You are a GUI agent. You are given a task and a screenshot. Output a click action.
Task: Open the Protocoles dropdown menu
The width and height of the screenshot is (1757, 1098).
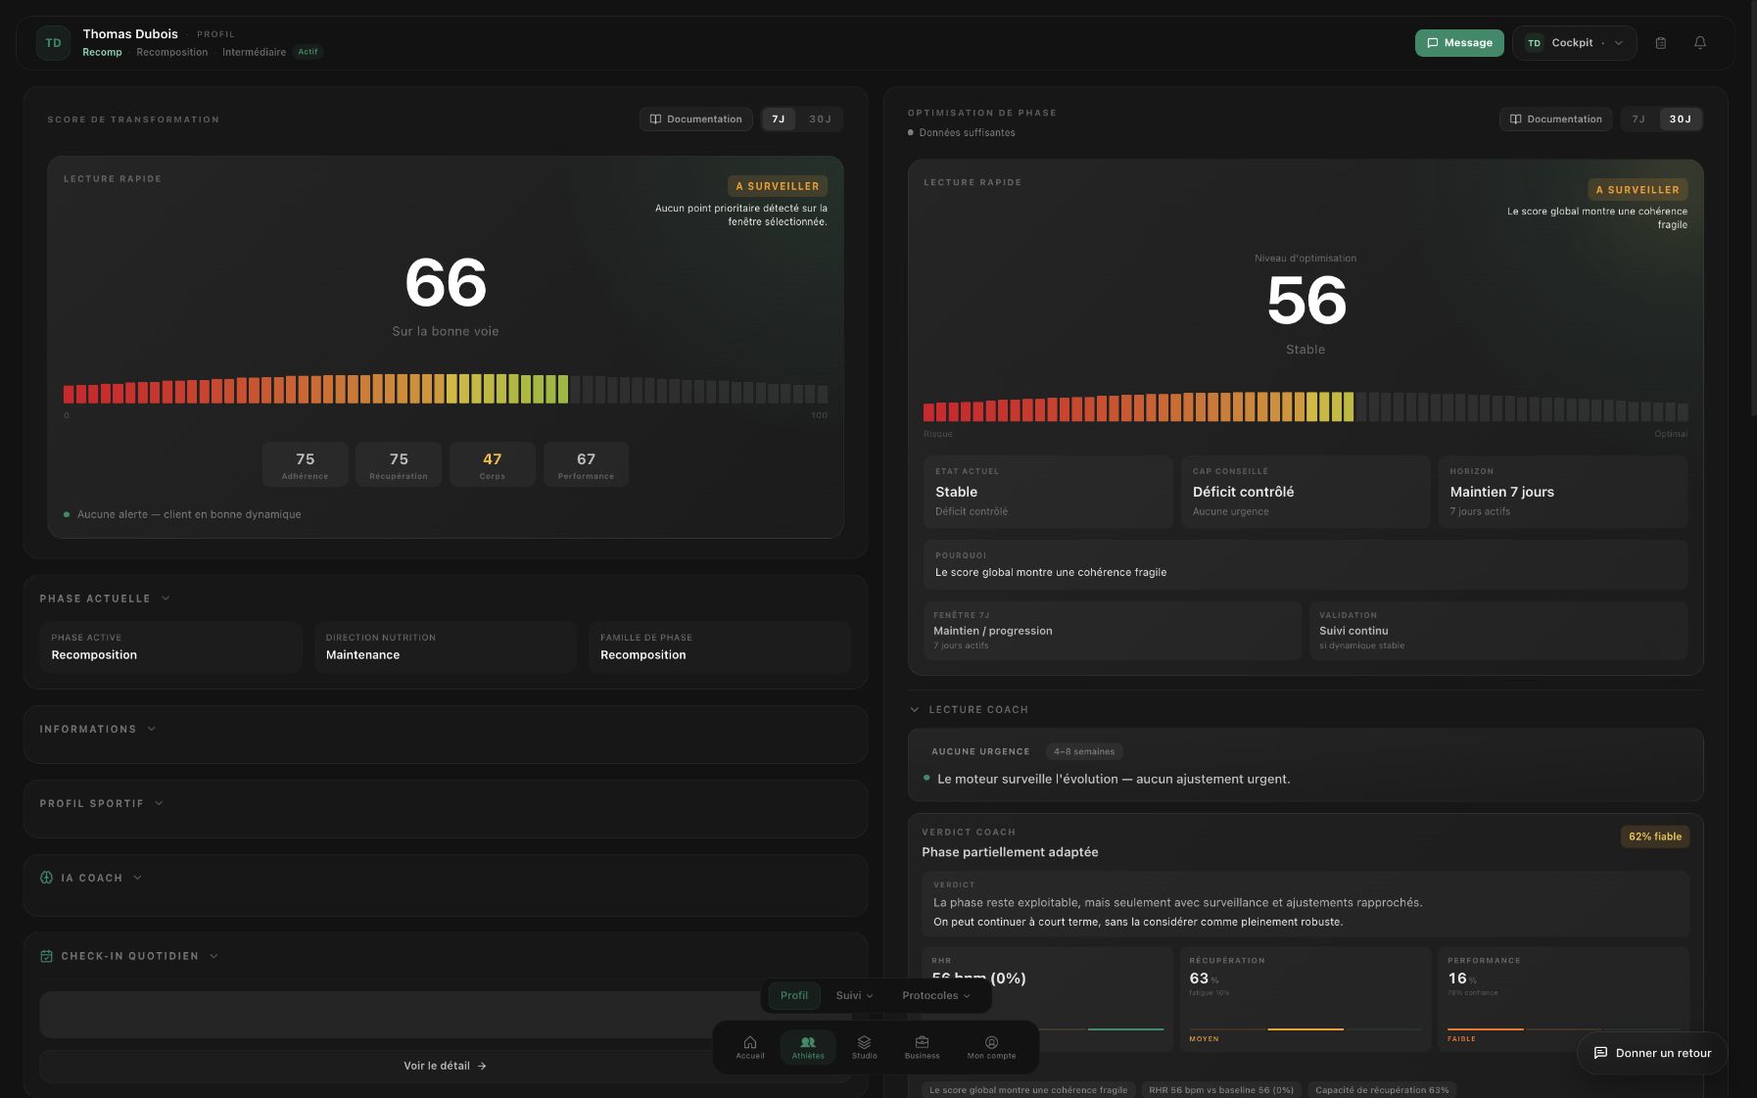click(936, 995)
